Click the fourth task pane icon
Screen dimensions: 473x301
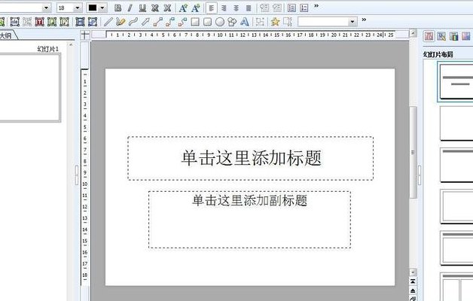pyautogui.click(x=465, y=36)
